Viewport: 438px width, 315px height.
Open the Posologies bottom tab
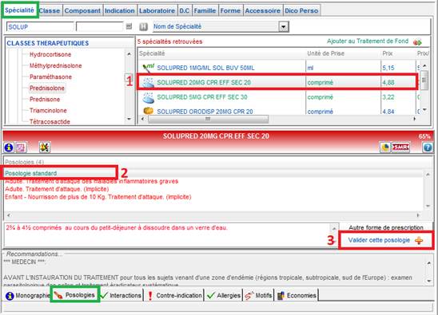click(74, 295)
